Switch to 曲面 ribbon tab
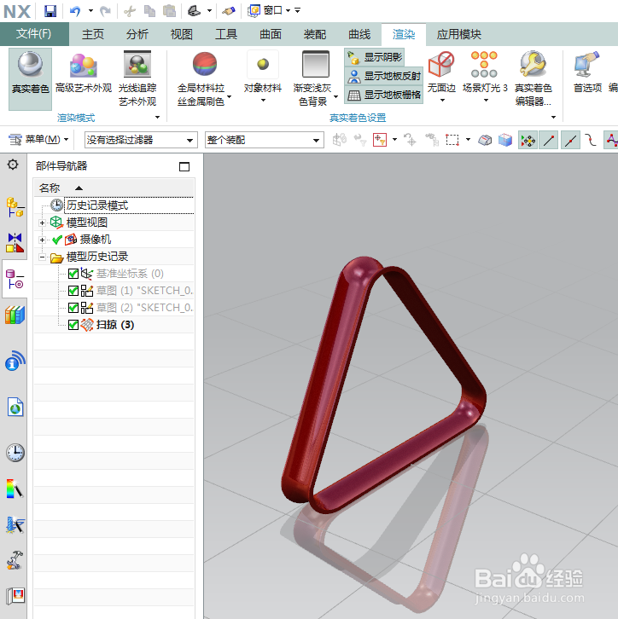This screenshot has width=618, height=619. click(271, 34)
